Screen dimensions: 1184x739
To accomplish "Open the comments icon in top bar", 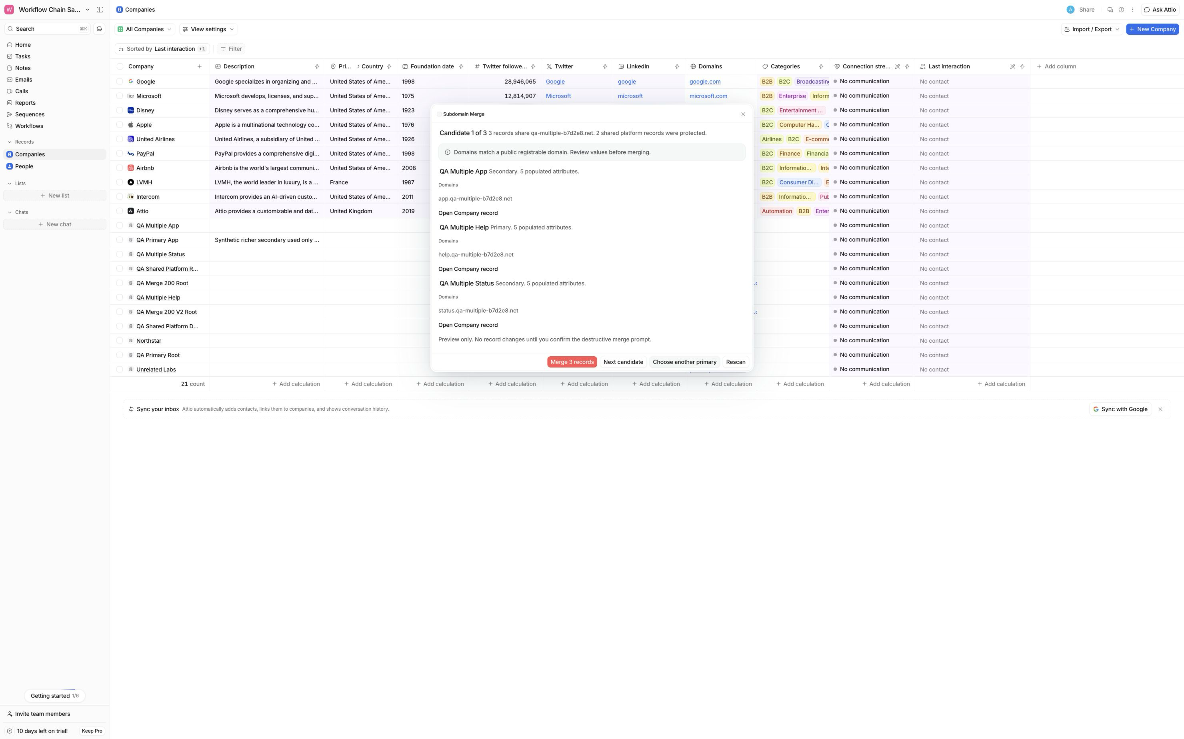I will (x=1110, y=10).
